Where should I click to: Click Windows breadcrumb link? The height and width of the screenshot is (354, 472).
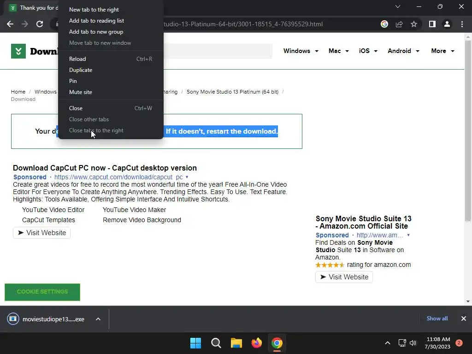[46, 92]
